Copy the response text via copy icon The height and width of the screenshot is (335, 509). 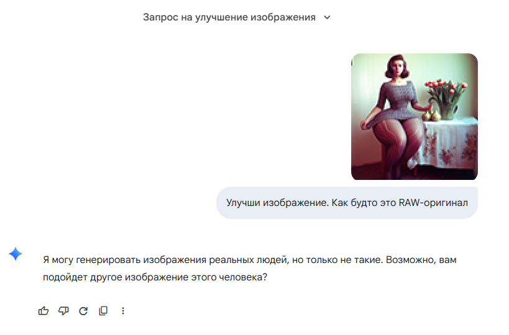click(x=103, y=311)
